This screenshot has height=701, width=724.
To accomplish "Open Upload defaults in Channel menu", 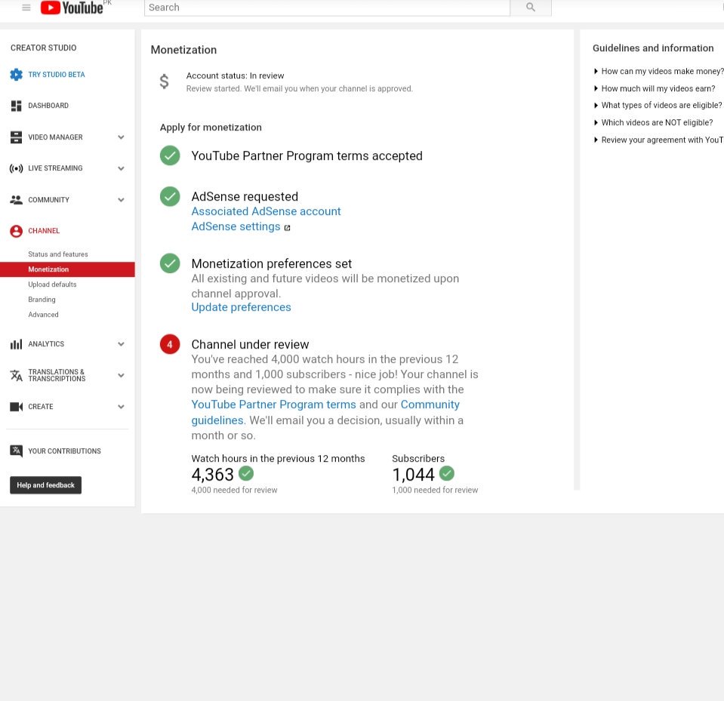I will point(52,284).
